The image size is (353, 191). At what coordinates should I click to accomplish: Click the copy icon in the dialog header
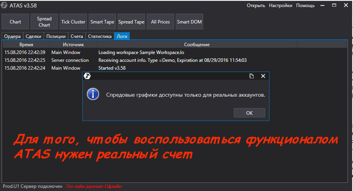coord(251,76)
